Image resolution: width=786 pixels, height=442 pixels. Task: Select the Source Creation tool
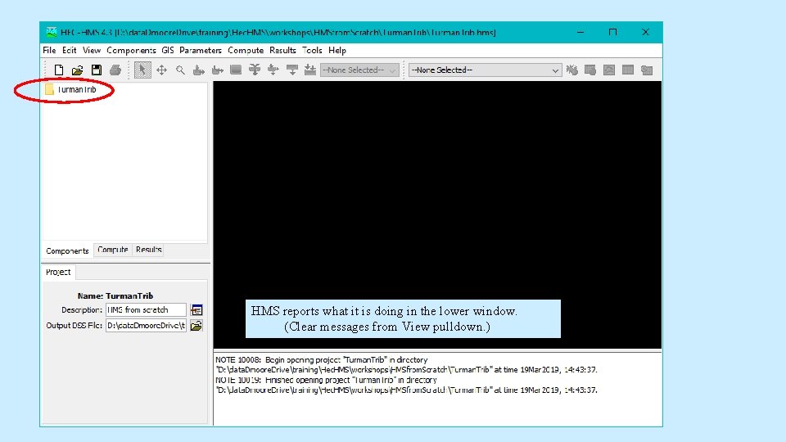291,70
